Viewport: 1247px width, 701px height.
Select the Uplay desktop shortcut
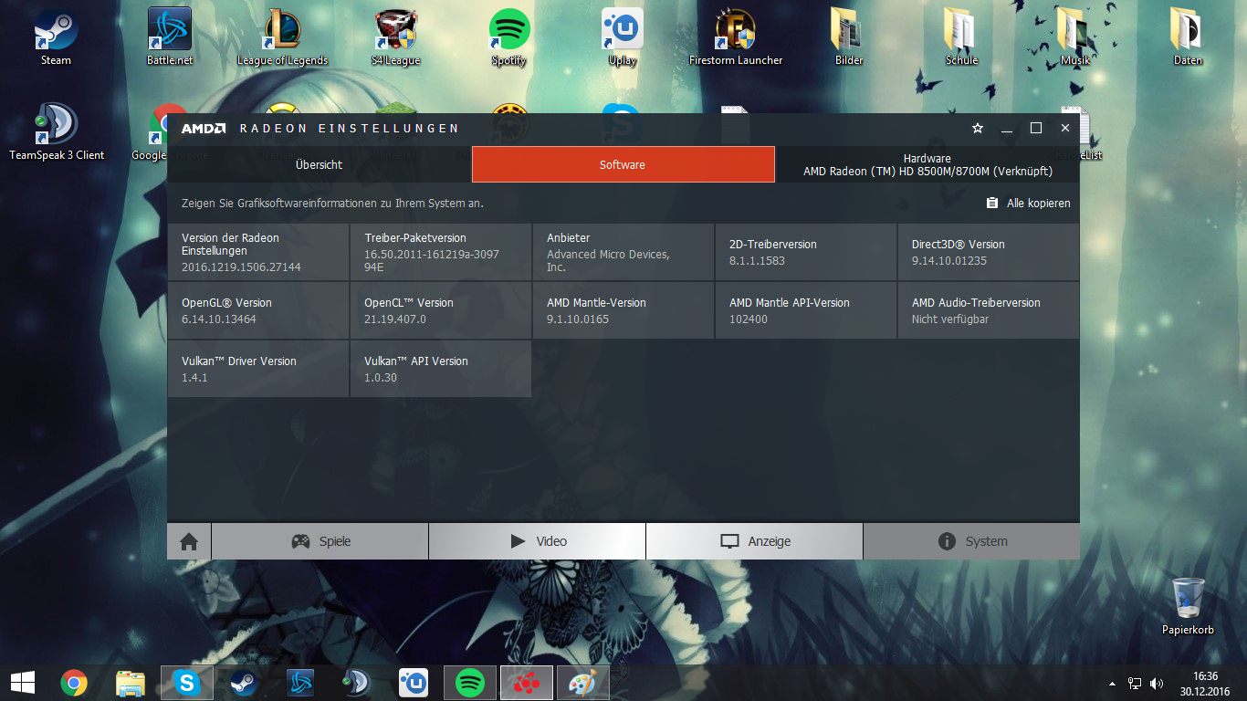pos(623,37)
